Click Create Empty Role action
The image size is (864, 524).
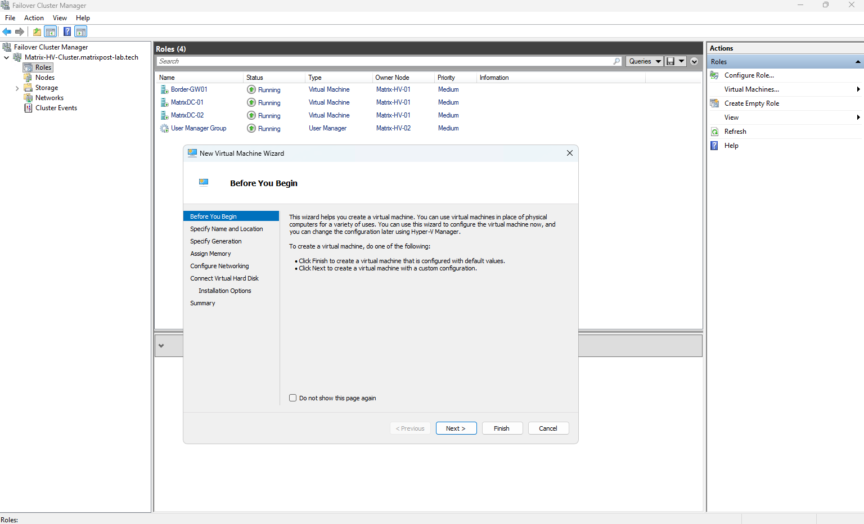click(751, 103)
